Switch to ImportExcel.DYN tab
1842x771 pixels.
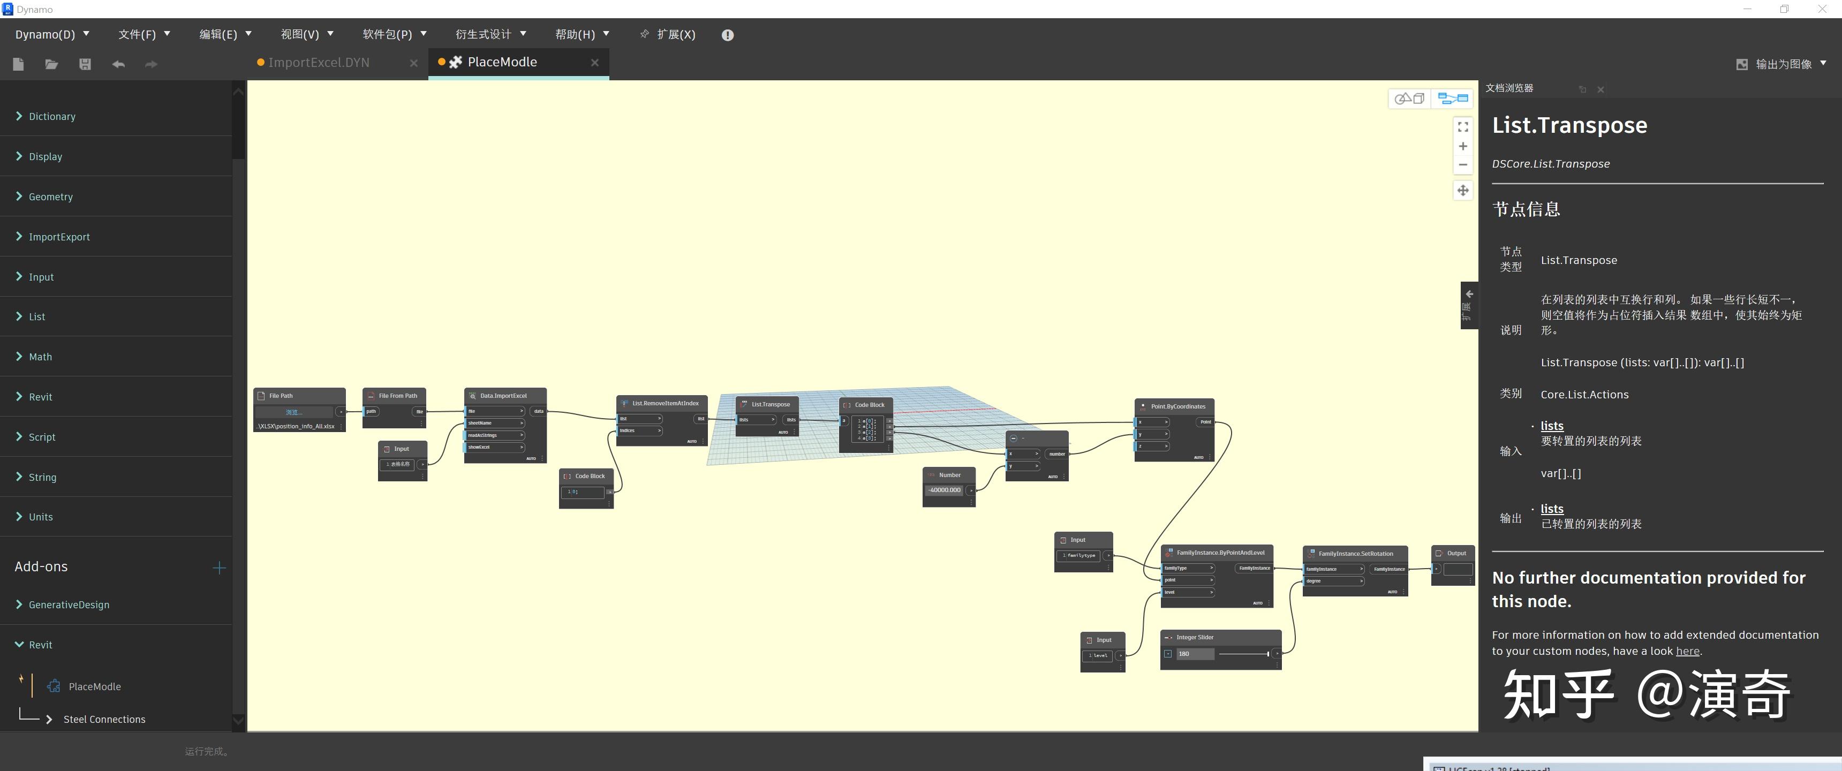[319, 63]
